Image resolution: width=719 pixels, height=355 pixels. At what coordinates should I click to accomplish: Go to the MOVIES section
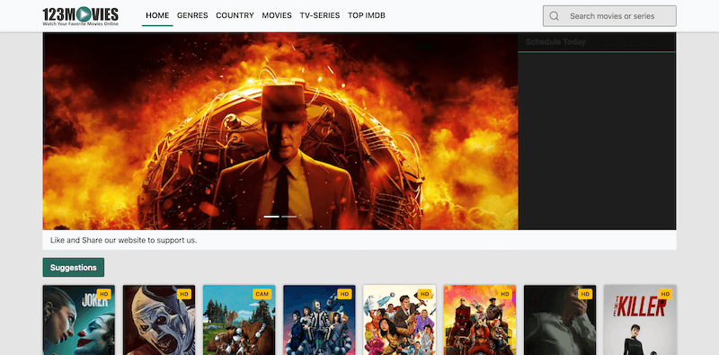277,15
